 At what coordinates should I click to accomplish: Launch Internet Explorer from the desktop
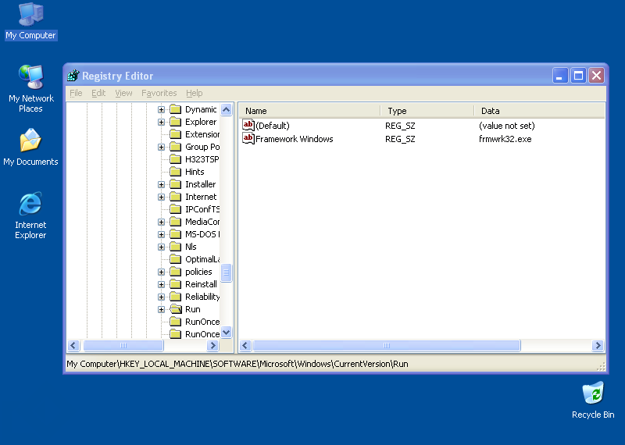(30, 205)
